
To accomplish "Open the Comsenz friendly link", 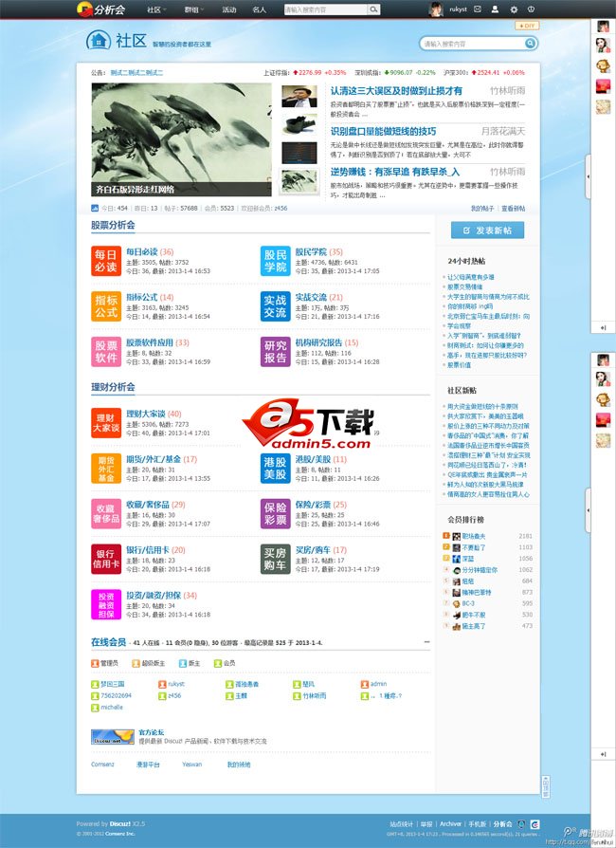I will [102, 765].
